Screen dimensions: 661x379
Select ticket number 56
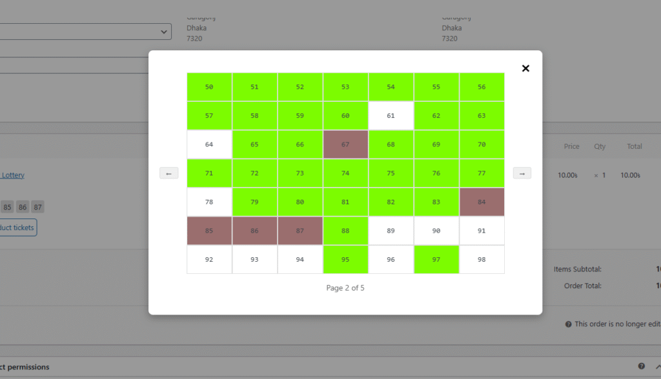point(482,87)
